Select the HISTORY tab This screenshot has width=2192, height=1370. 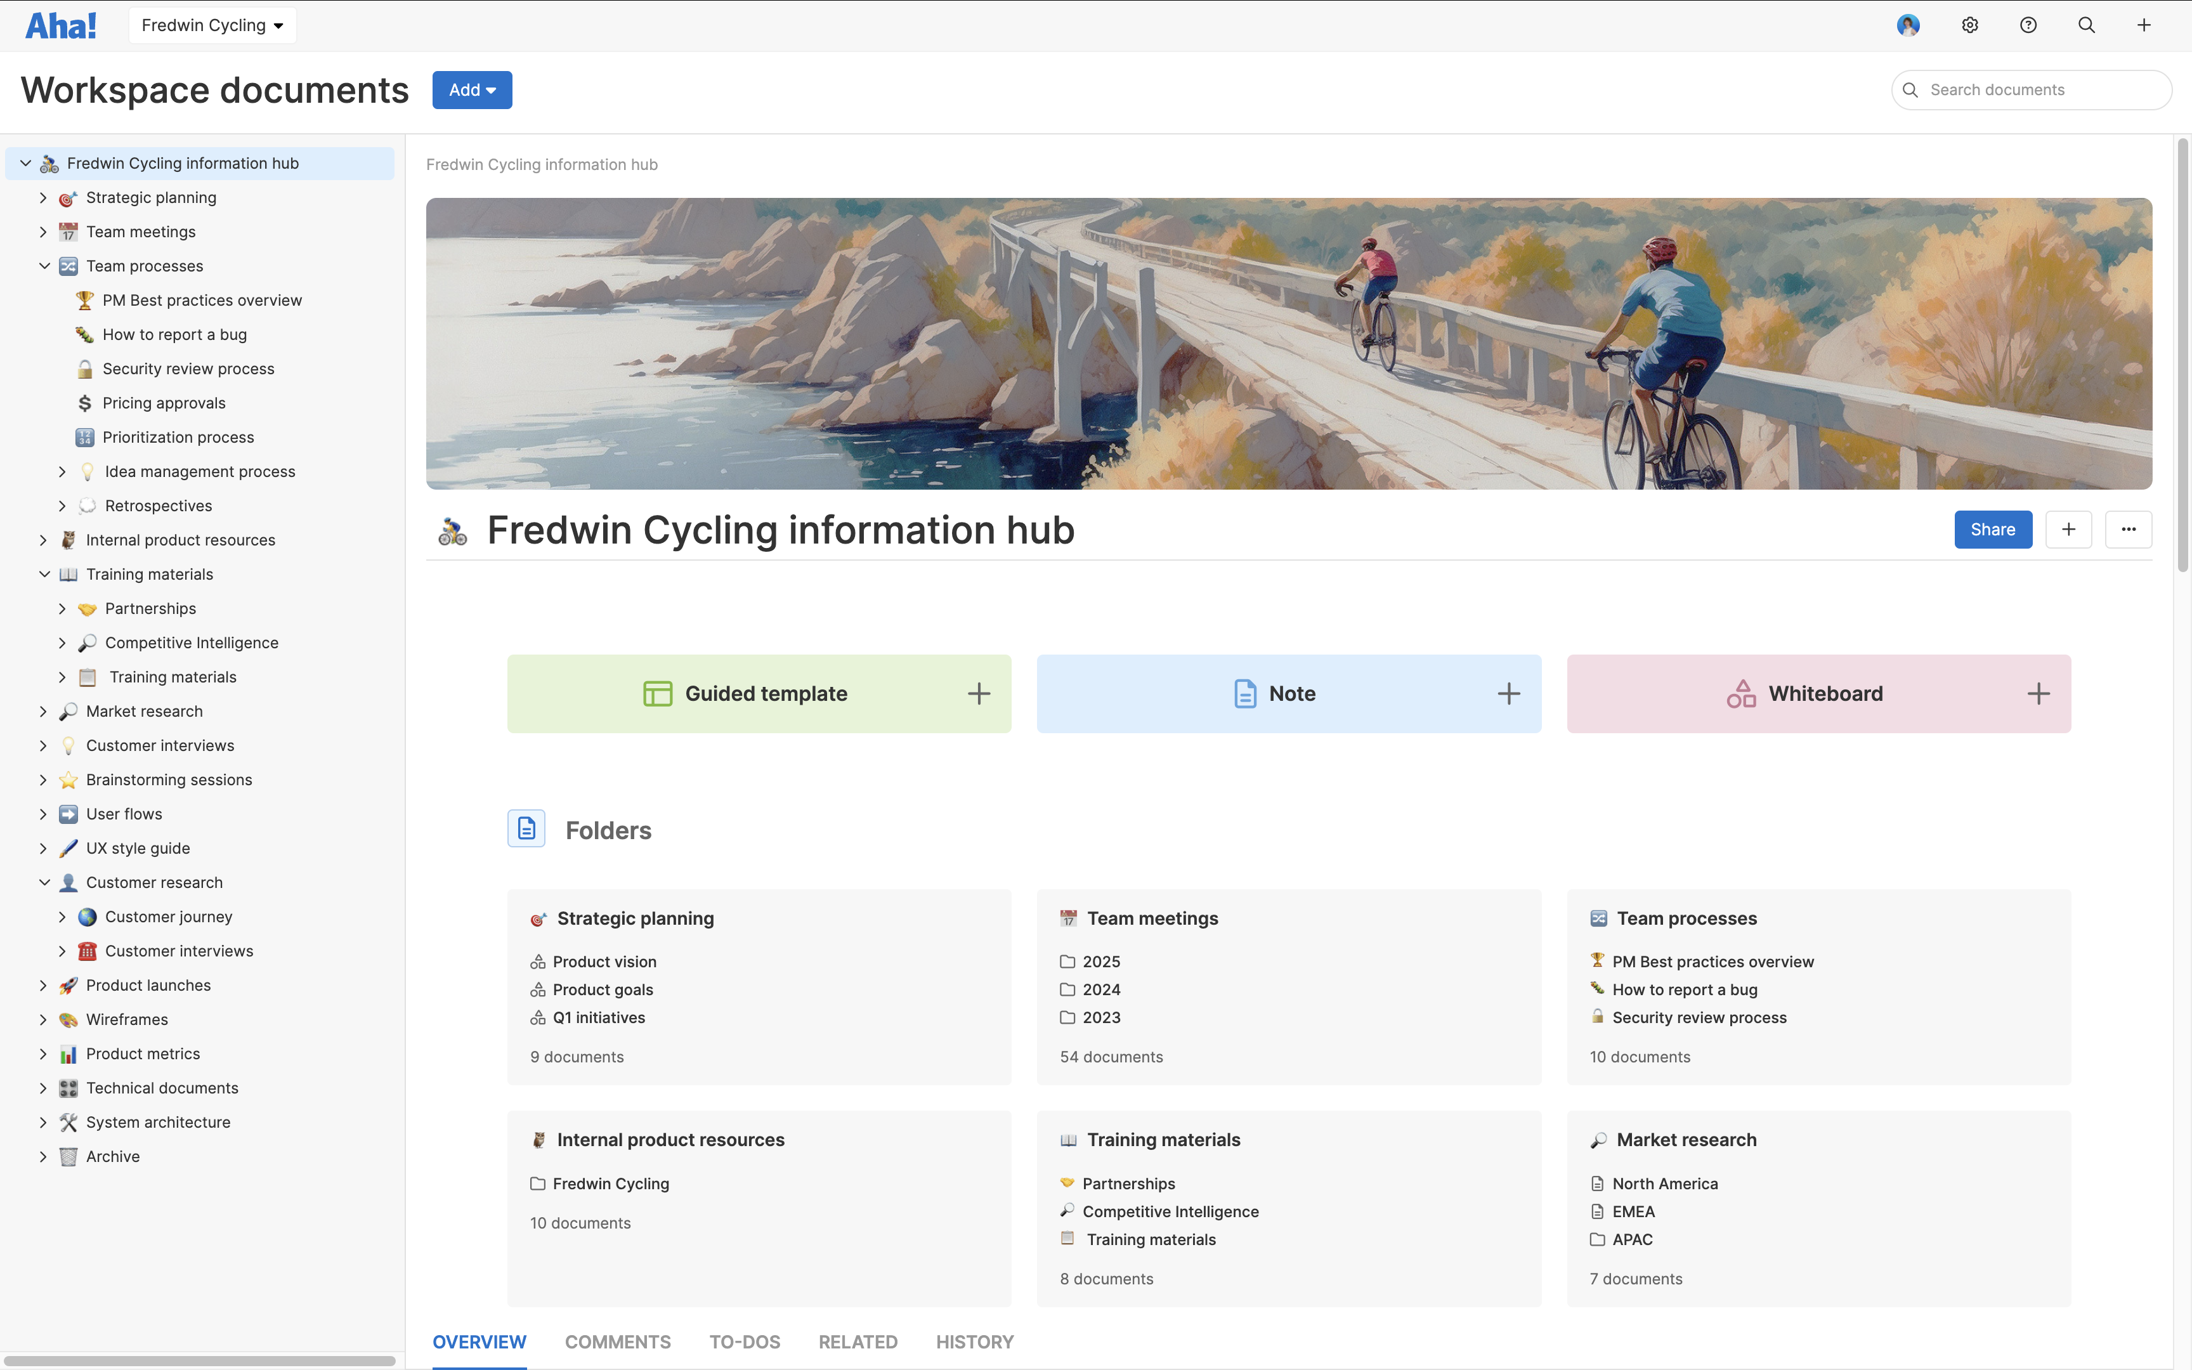pyautogui.click(x=975, y=1342)
